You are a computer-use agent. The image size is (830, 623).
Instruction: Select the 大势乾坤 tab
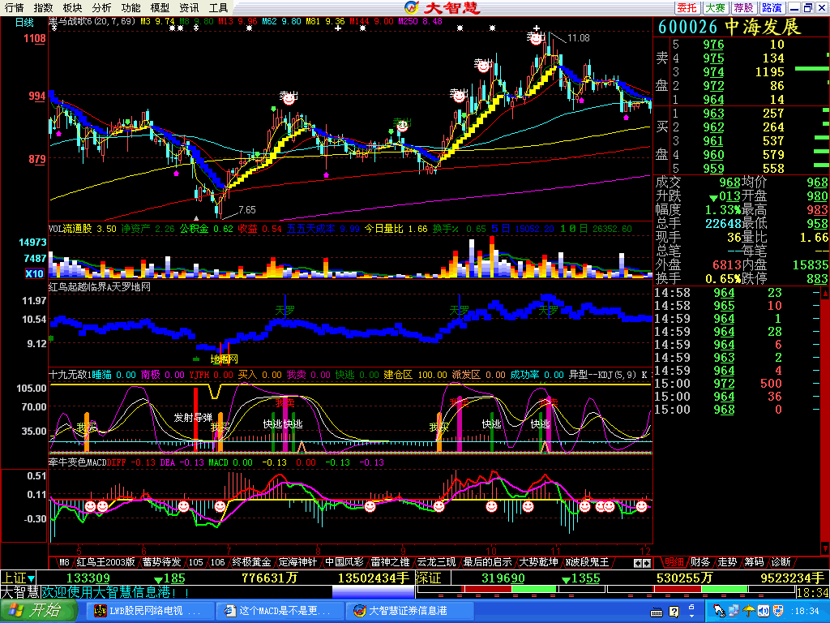[538, 562]
